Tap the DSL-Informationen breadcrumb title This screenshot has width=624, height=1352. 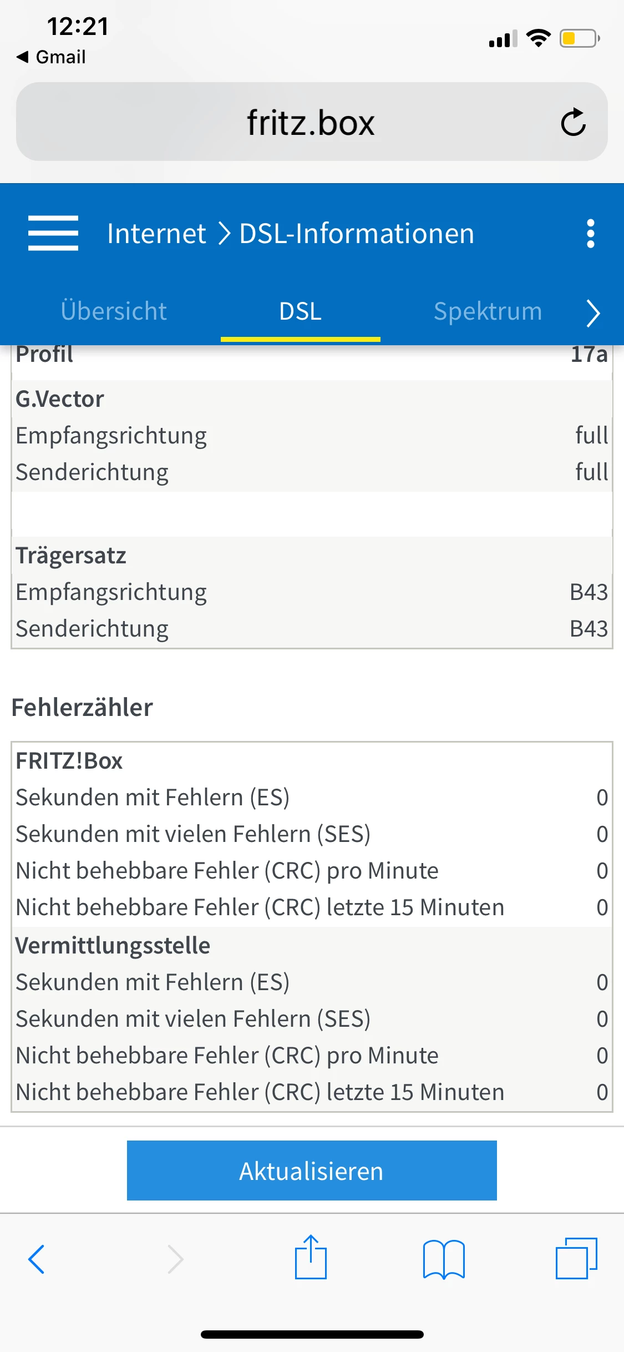[x=357, y=233]
